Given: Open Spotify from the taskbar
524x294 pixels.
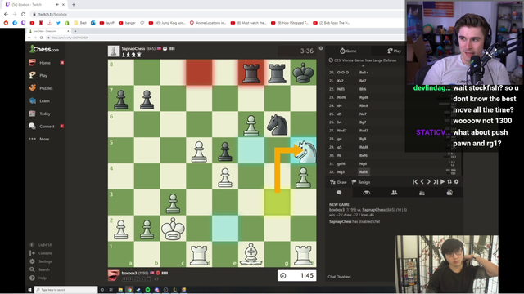Looking at the screenshot, I should pos(147,290).
